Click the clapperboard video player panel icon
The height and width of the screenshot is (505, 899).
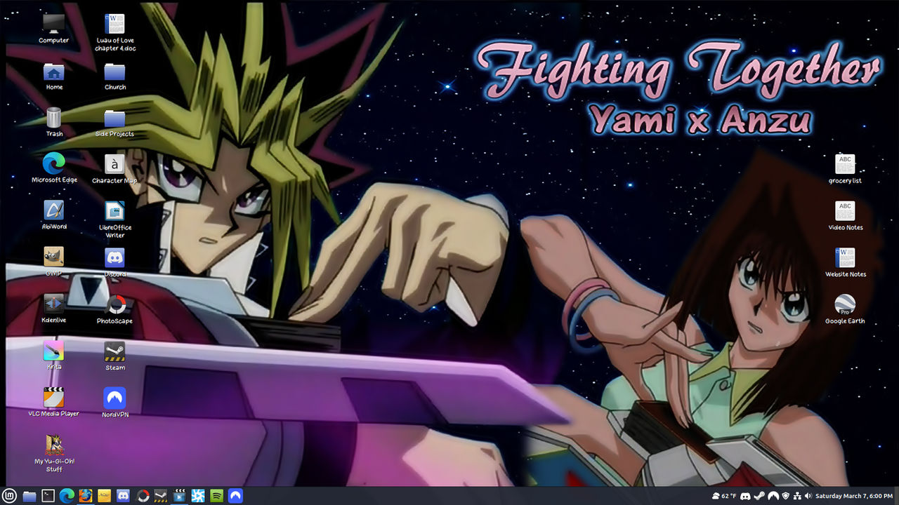(x=180, y=496)
